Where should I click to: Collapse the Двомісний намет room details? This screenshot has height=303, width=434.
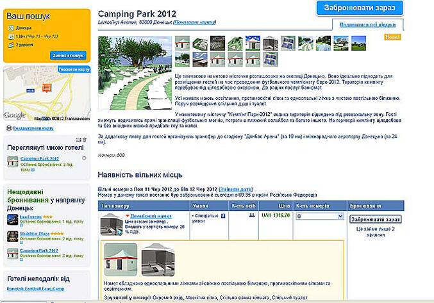coord(128,216)
